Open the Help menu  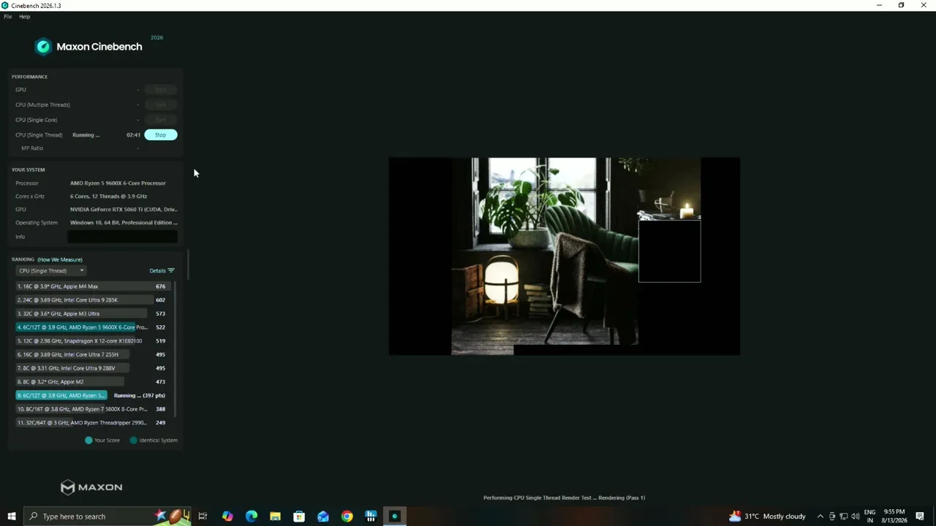point(24,17)
